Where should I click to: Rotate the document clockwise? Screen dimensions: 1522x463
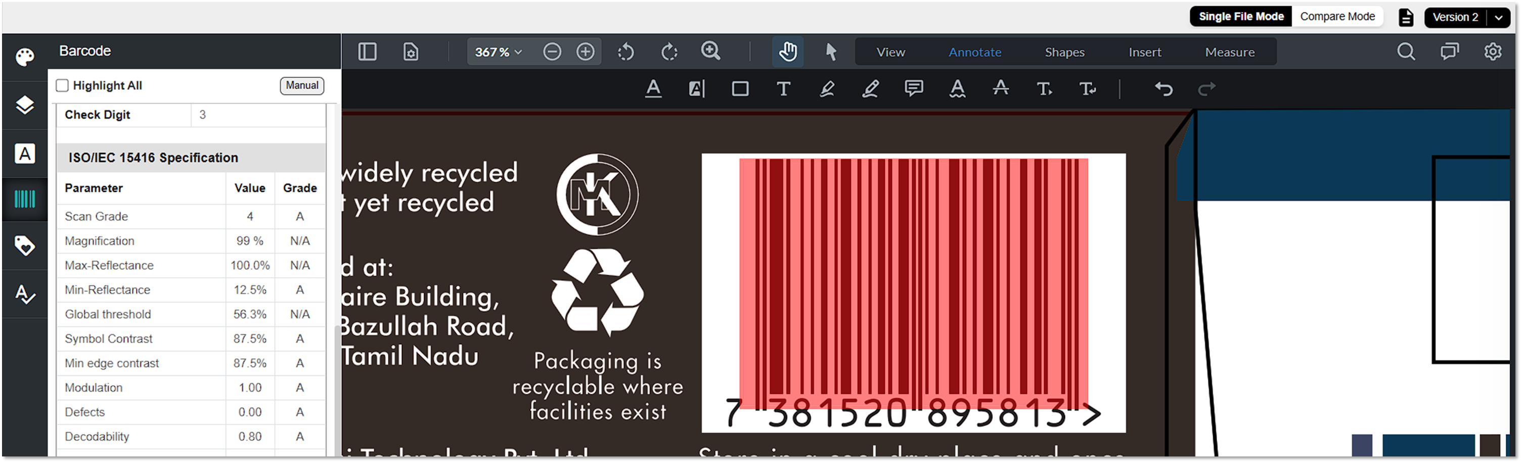coord(669,52)
